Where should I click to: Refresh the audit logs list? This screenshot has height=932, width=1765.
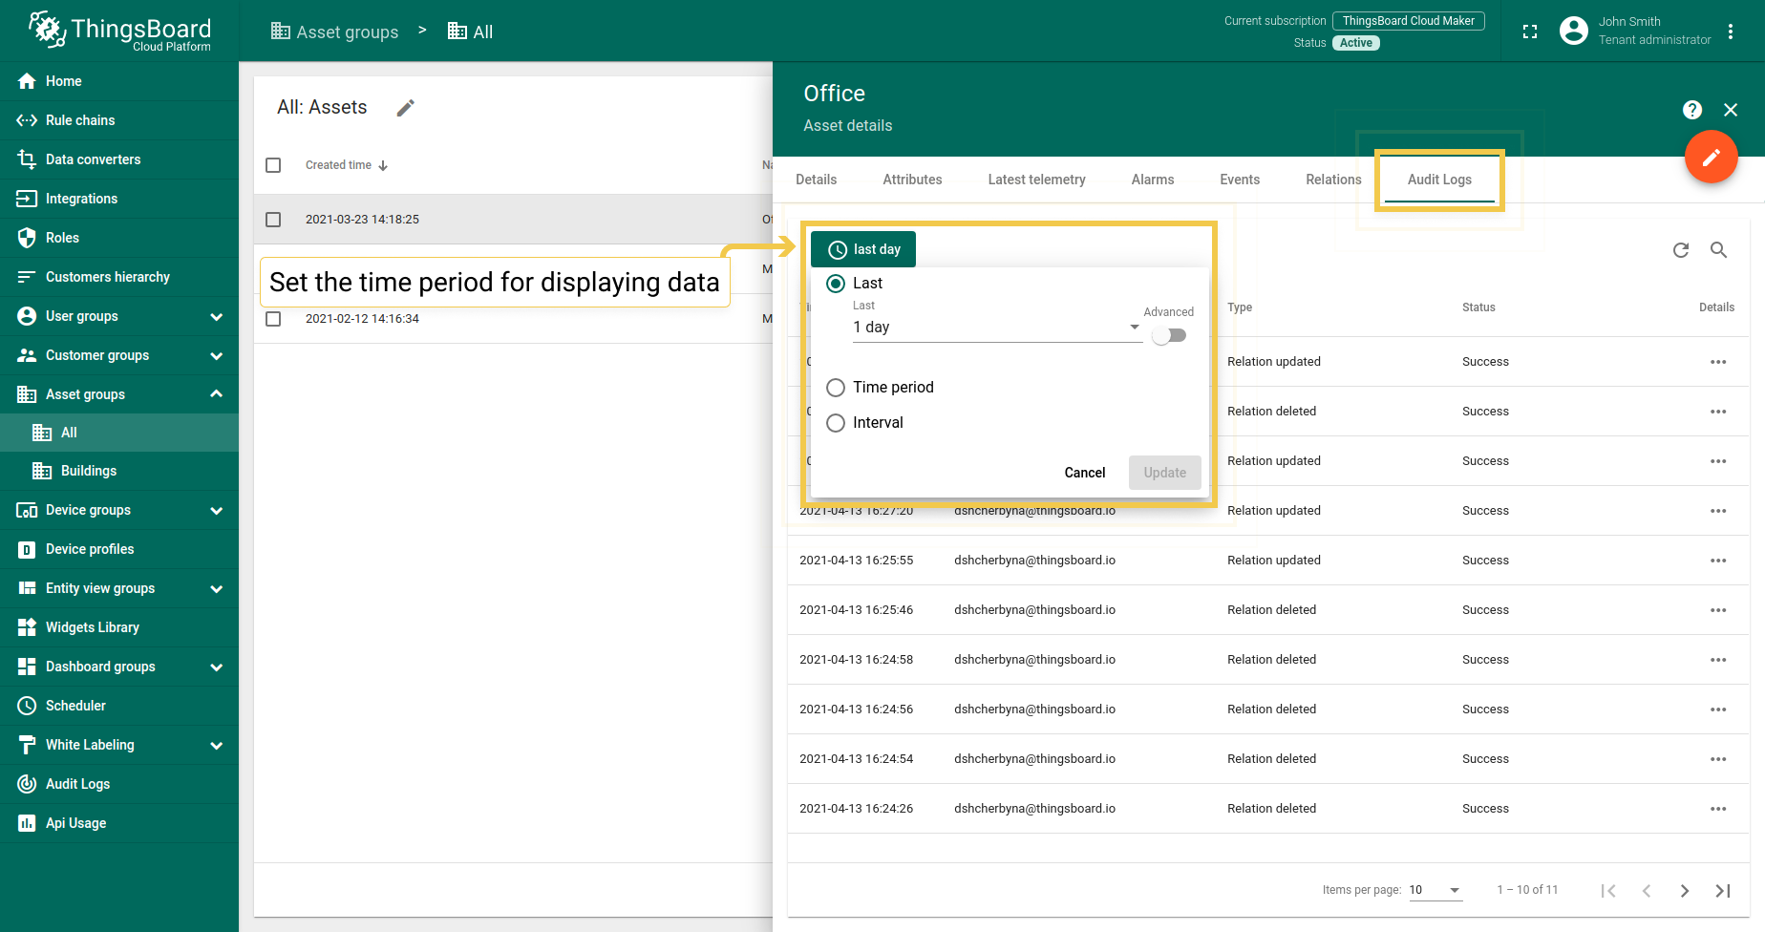point(1681,250)
